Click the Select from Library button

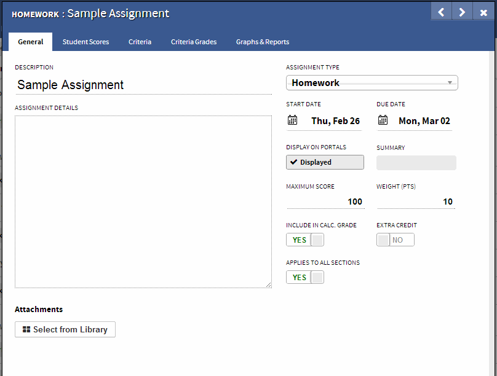65,329
